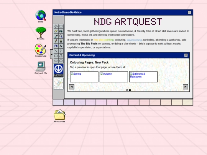Select the Free-Form Select star tool
Screen dimensions: 207x155
pyautogui.click(x=56, y=26)
